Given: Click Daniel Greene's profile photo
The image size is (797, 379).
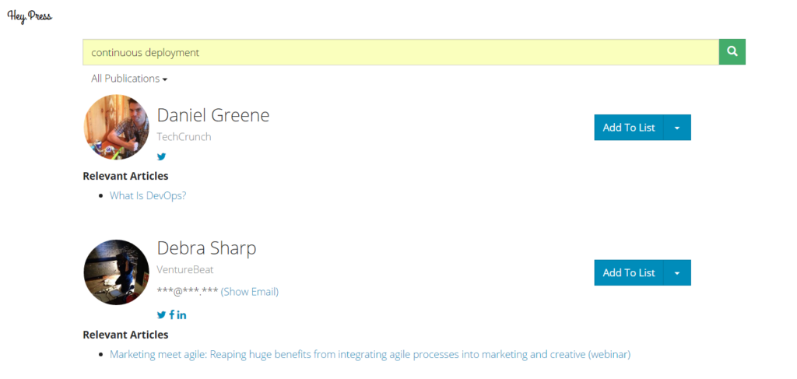Looking at the screenshot, I should click(116, 127).
